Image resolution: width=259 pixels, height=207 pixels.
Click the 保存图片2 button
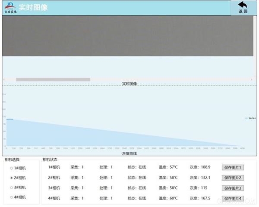click(x=233, y=178)
